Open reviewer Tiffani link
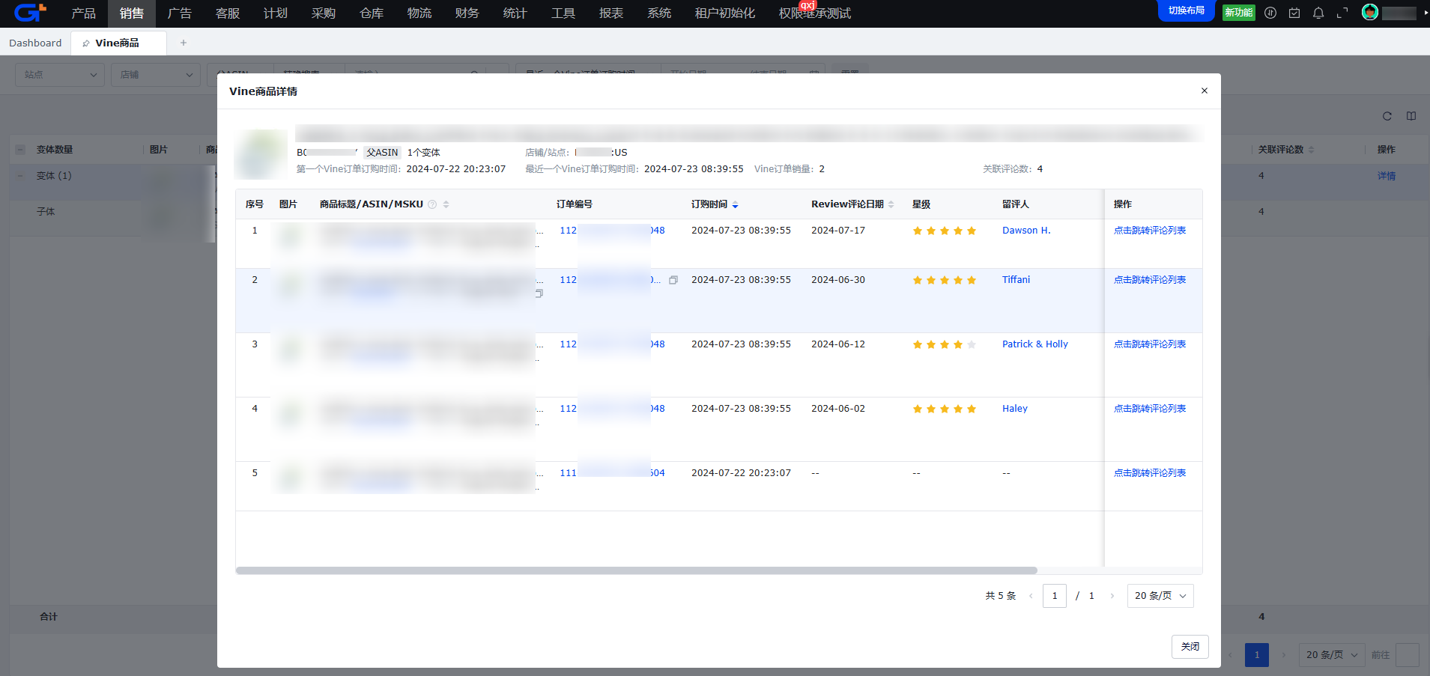This screenshot has height=676, width=1430. click(1016, 280)
